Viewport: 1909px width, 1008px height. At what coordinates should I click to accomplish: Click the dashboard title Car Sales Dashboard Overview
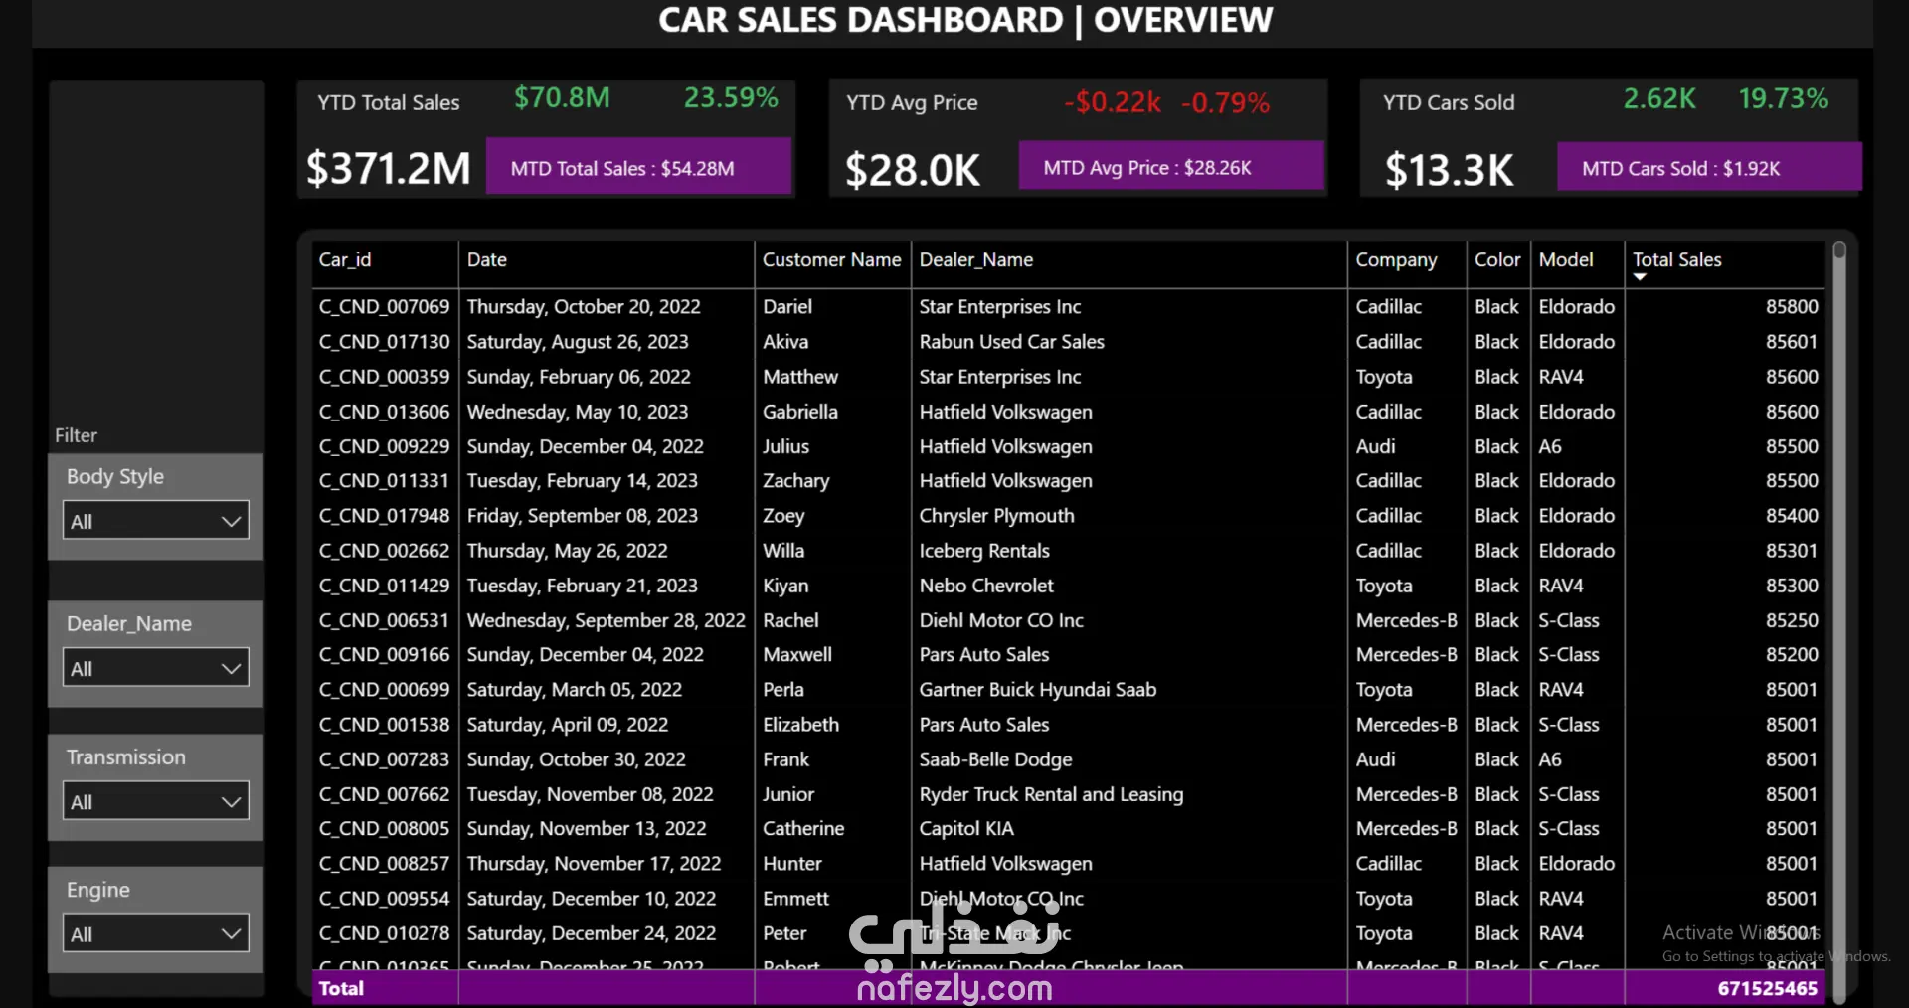coord(965,20)
